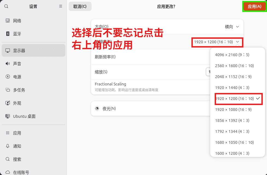Image resolution: width=267 pixels, height=175 pixels.
Task: Click the 声音 speaker icon
Action: tap(8, 64)
